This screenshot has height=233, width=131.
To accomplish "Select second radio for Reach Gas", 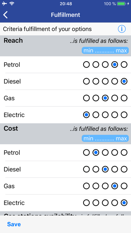I will pos(96,98).
